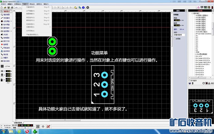214x134 pixels.
Task: Open the 矩形图形 shape dropdown arrow
Action: pyautogui.click(x=12, y=31)
